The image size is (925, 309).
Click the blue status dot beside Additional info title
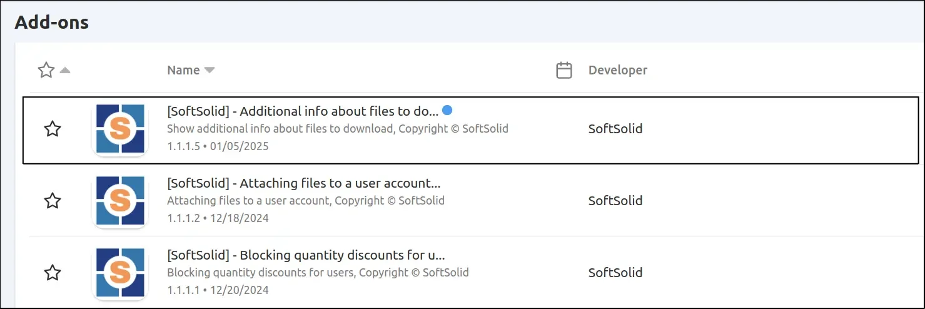click(447, 110)
